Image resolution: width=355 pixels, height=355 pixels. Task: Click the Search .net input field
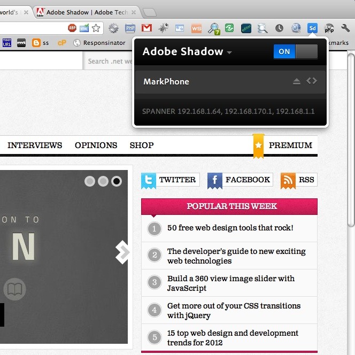(109, 61)
